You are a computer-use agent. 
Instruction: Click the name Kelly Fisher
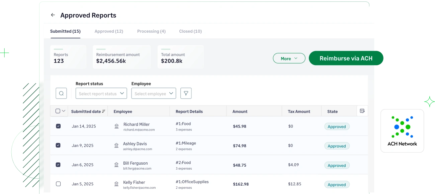click(x=134, y=182)
